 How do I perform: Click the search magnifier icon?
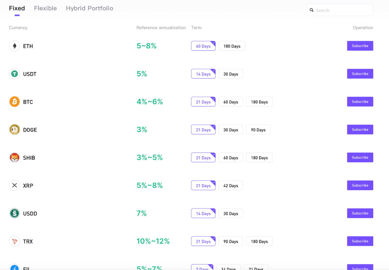[x=312, y=10]
